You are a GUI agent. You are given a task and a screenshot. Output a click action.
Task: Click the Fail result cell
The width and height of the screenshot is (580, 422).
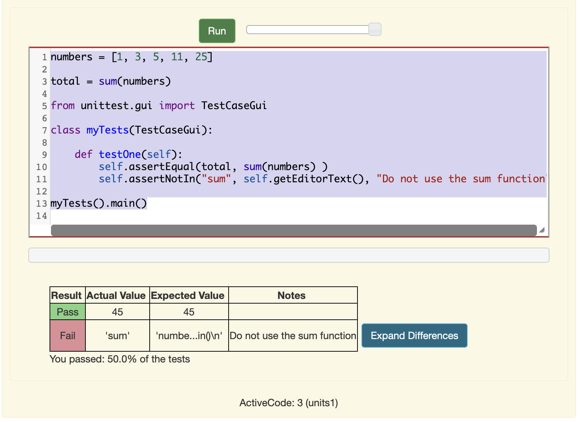(67, 336)
